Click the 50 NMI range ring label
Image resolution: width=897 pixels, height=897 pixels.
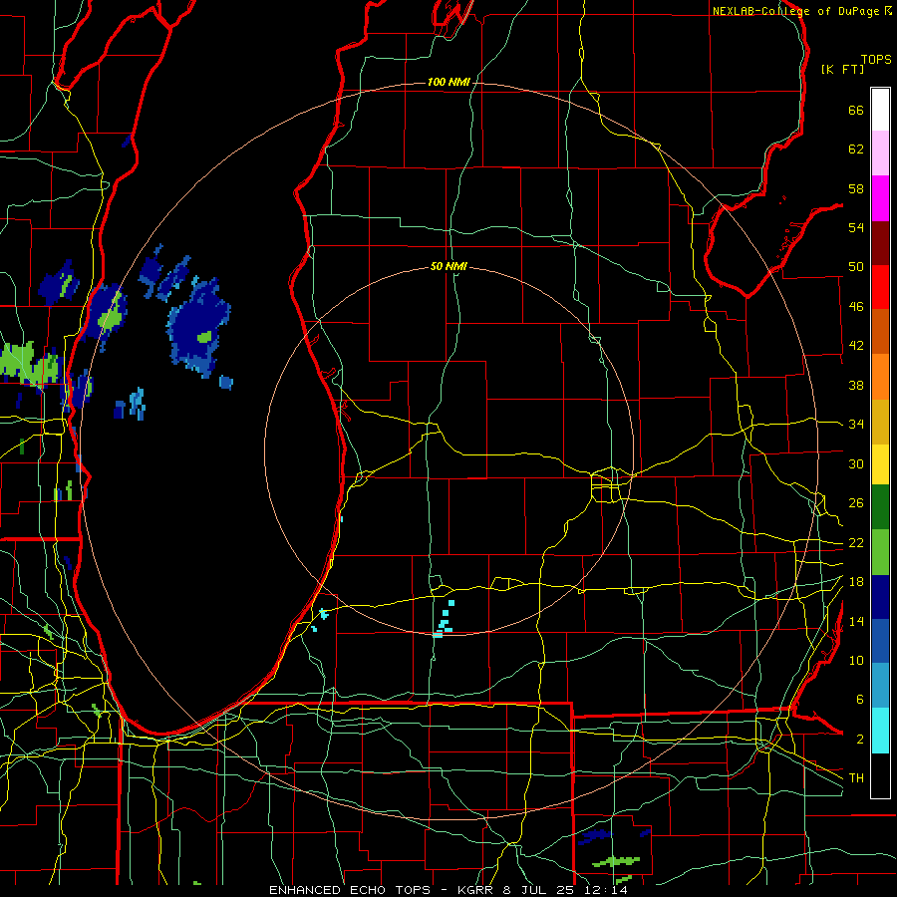pyautogui.click(x=449, y=266)
